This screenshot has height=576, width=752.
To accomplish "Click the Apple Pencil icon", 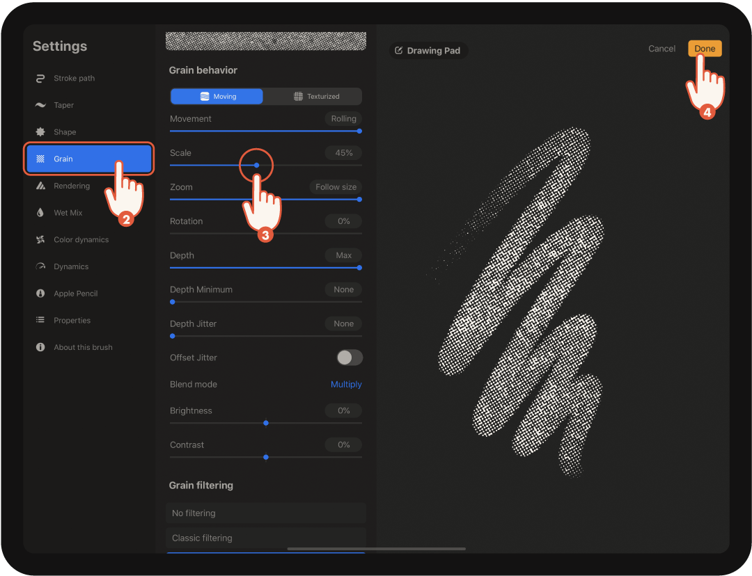I will tap(40, 294).
